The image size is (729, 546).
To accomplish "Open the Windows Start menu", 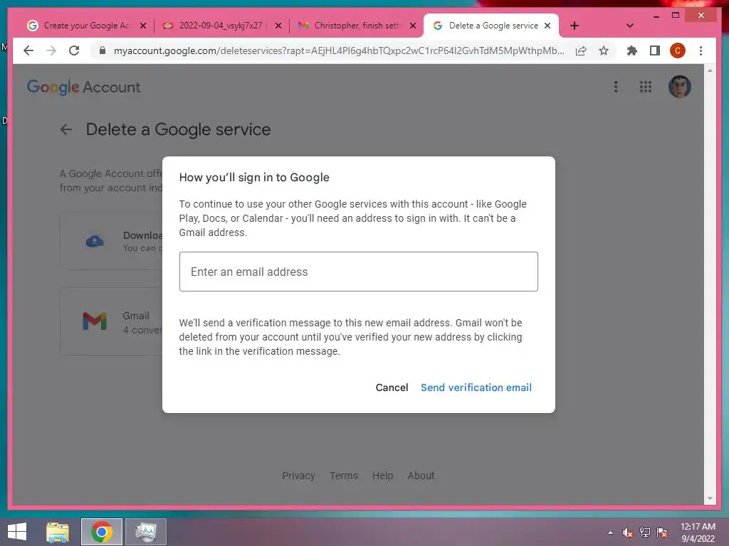I will 17,532.
